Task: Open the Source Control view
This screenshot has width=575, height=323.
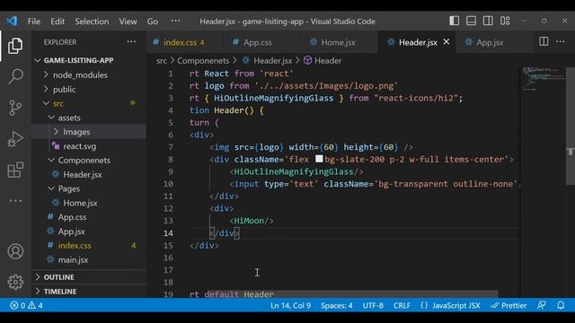Action: click(x=15, y=108)
